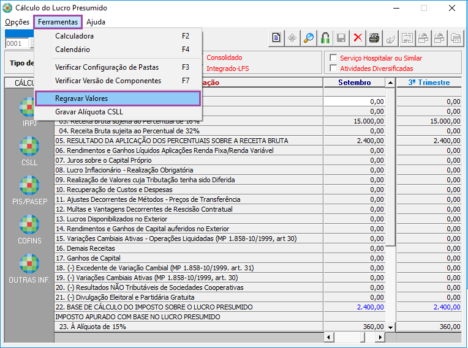Select row 23. À Alíquota de 15%

[x=189, y=327]
